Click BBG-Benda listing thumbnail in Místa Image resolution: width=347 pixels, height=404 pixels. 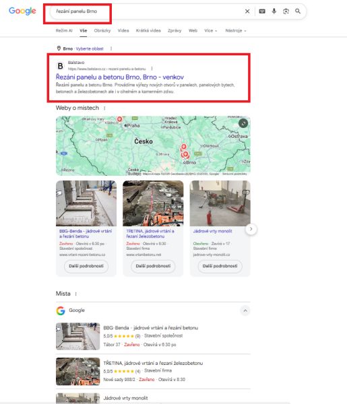[x=78, y=336]
